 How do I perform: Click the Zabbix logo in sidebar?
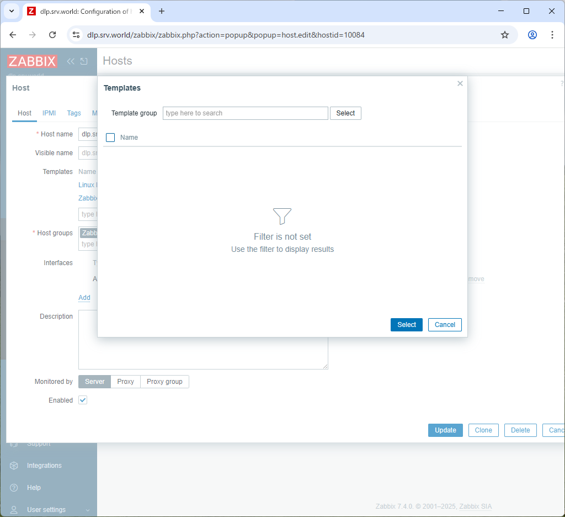coord(32,61)
